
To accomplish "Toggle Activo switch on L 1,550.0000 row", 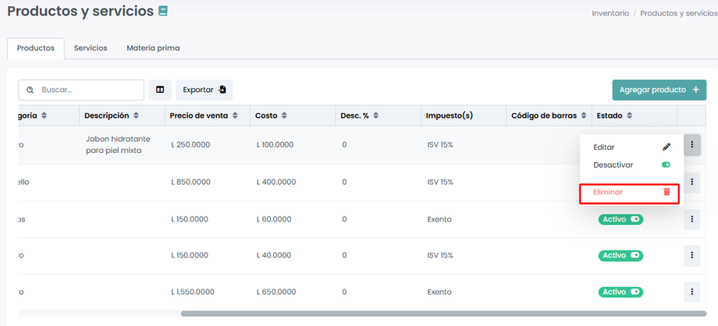I will 636,292.
